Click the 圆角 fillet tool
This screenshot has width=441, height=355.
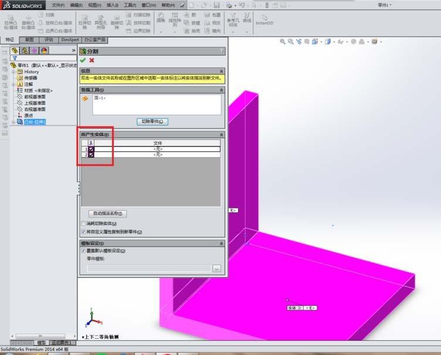161,18
